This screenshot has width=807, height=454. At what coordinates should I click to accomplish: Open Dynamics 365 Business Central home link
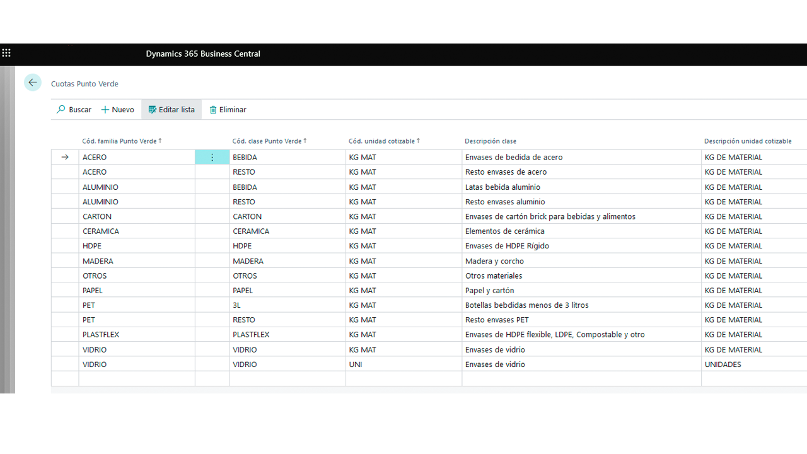[x=203, y=54]
